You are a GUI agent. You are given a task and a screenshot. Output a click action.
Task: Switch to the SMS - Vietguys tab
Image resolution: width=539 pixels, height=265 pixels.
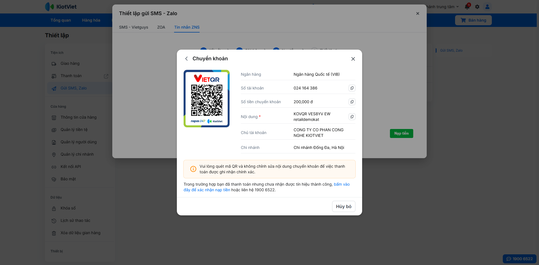tap(134, 27)
